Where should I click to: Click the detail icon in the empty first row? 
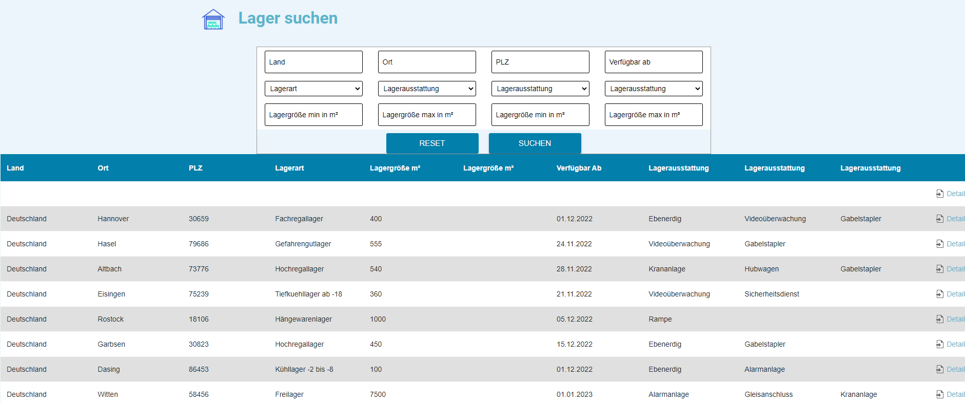[940, 194]
